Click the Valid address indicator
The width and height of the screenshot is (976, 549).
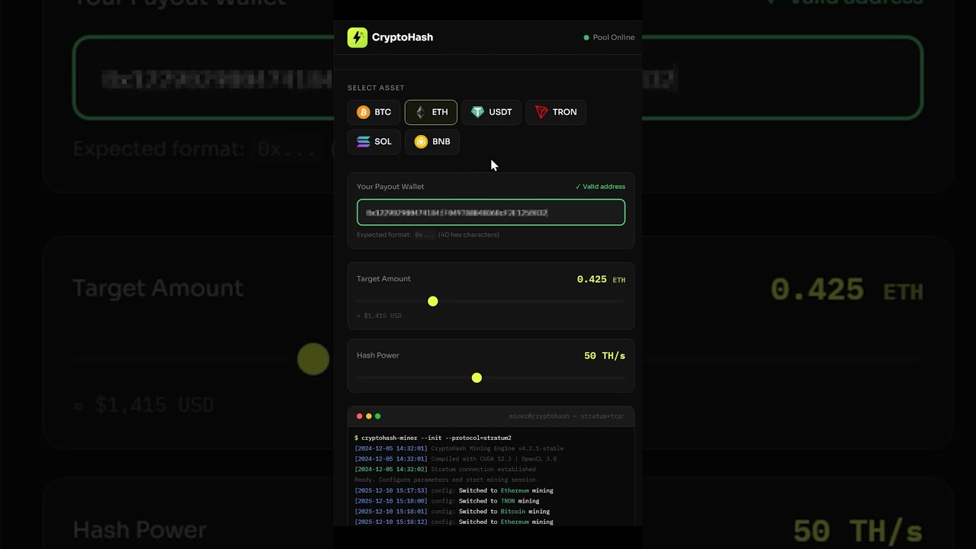point(600,187)
